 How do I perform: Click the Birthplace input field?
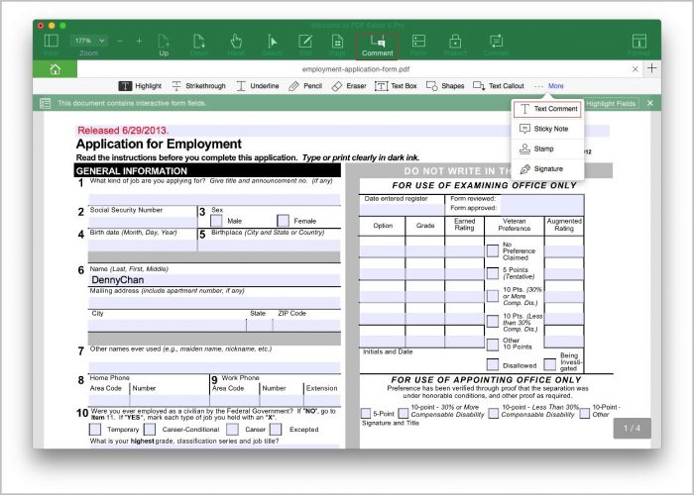pos(269,246)
